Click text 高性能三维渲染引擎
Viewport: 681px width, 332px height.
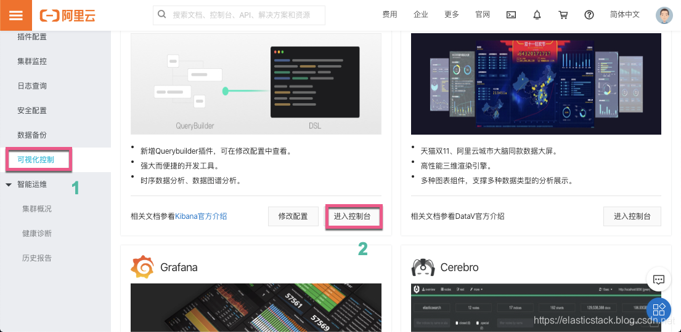pyautogui.click(x=455, y=166)
